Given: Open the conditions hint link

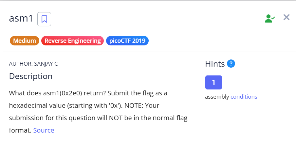Looking at the screenshot, I should pos(244,97).
